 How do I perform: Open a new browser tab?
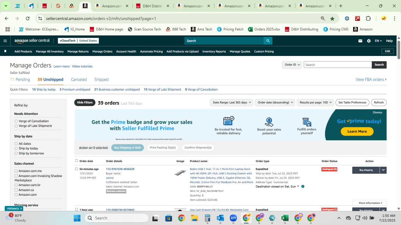coord(341,6)
